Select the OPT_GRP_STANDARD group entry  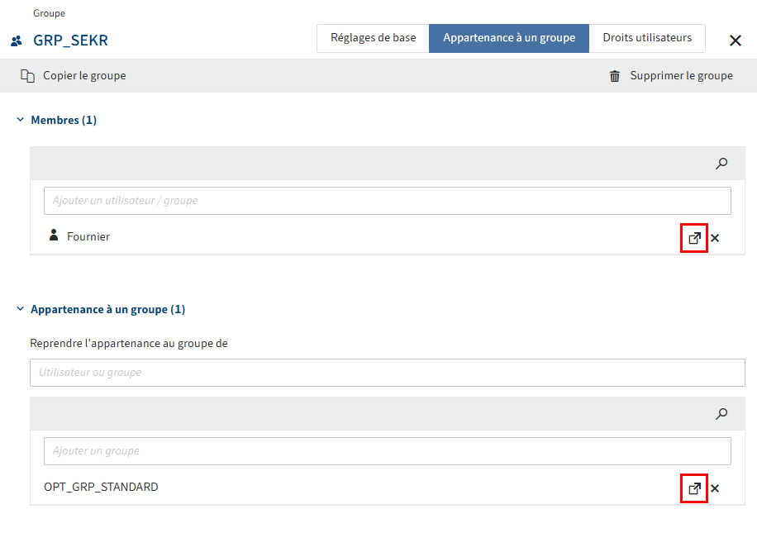click(101, 488)
